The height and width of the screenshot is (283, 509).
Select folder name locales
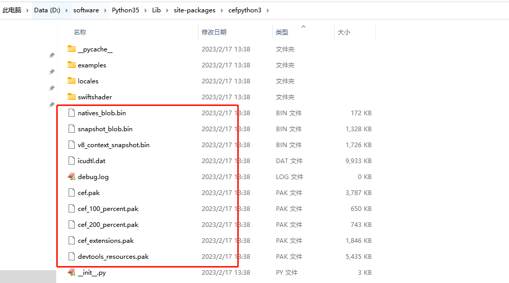[88, 81]
